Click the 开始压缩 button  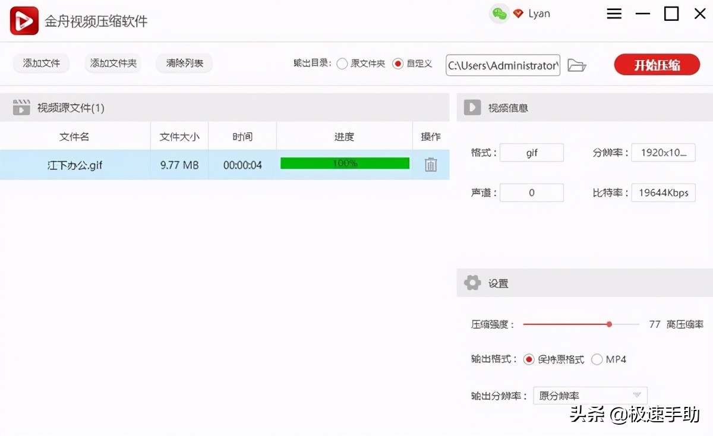pyautogui.click(x=657, y=65)
